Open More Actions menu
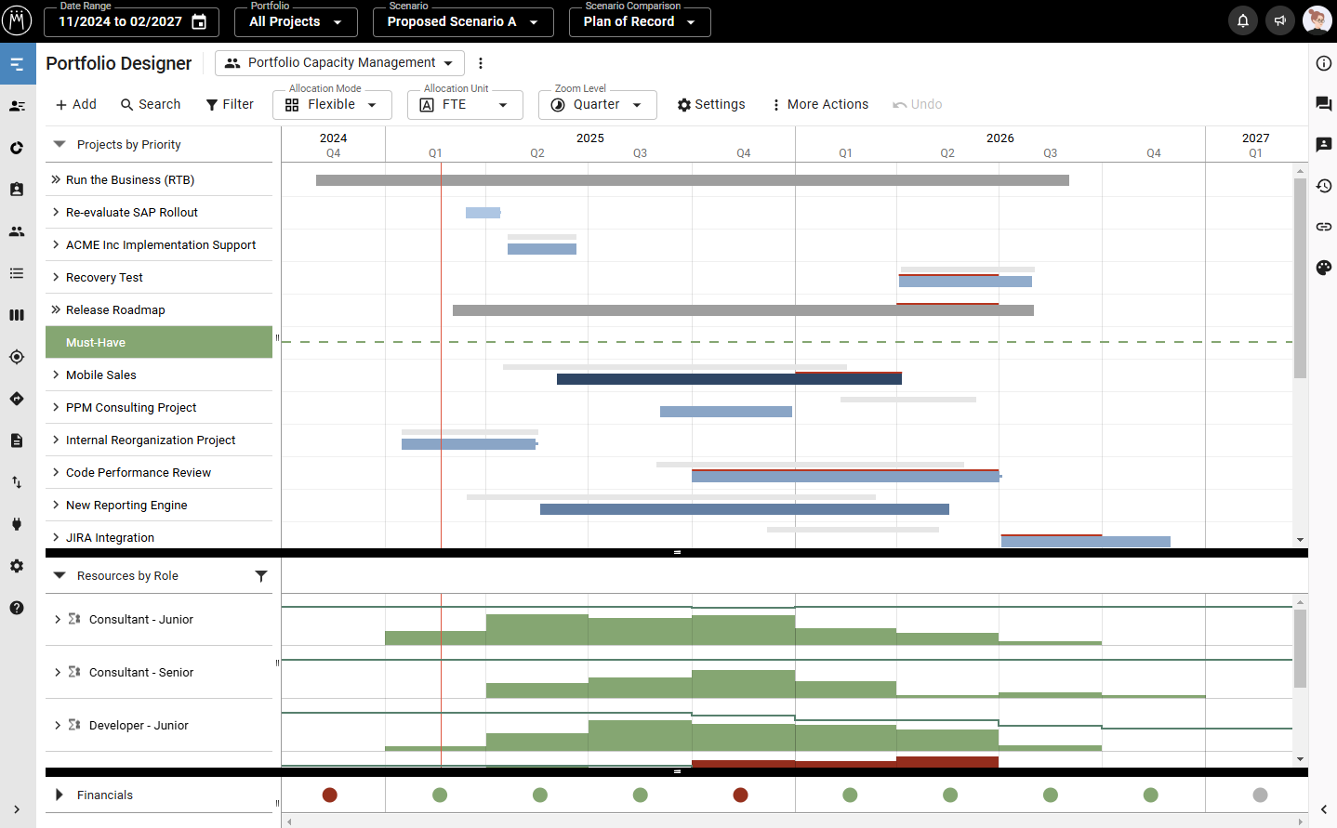The height and width of the screenshot is (828, 1337). pyautogui.click(x=819, y=105)
